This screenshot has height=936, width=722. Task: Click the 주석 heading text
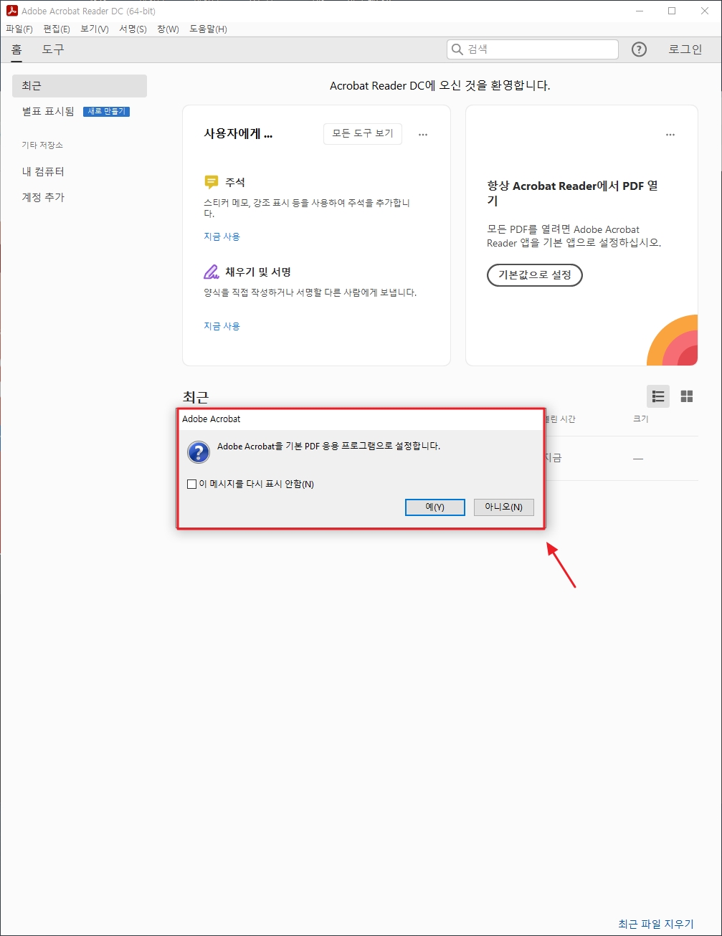235,183
